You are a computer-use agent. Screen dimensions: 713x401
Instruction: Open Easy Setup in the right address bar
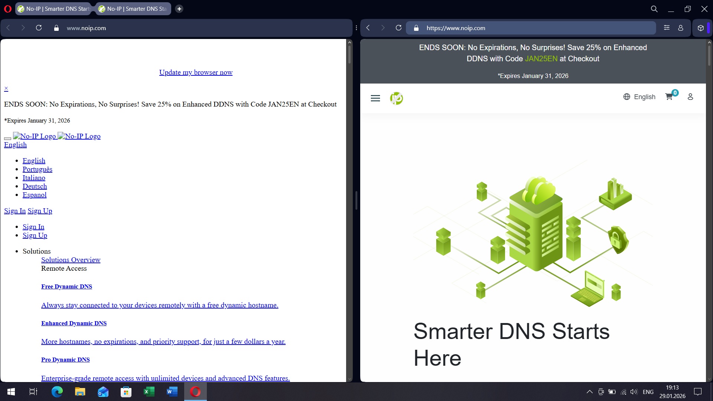667,28
